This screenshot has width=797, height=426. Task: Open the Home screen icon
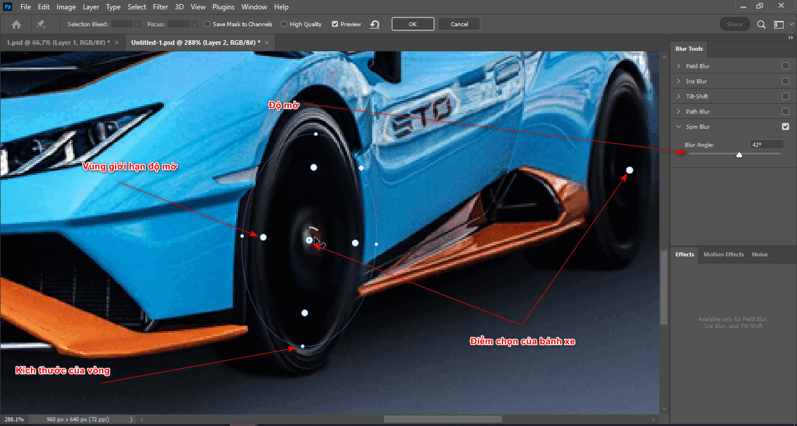[16, 24]
